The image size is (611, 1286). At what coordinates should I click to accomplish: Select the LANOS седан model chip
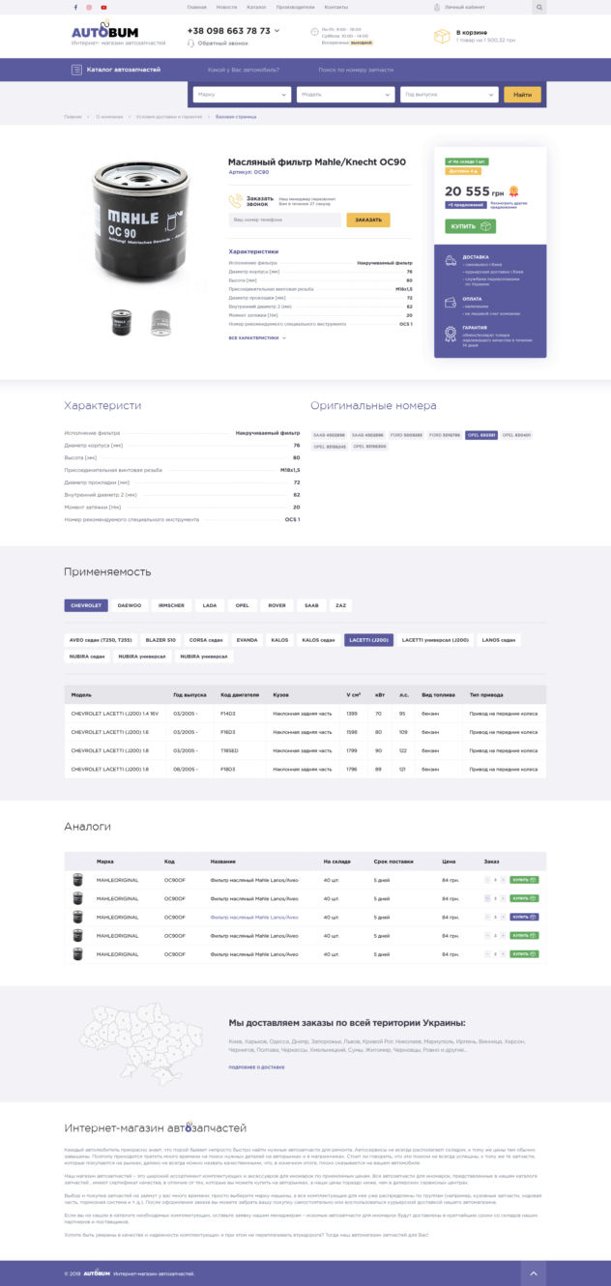tap(499, 640)
